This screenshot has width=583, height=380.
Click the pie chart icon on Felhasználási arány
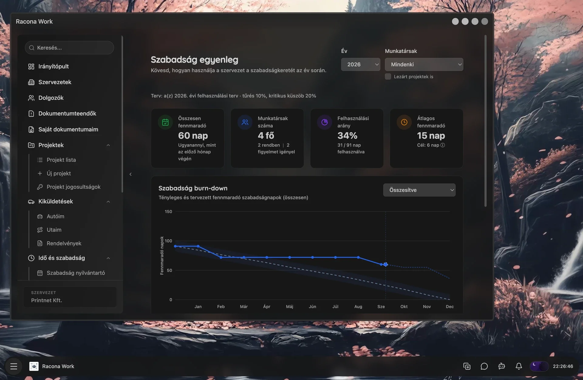pos(325,122)
